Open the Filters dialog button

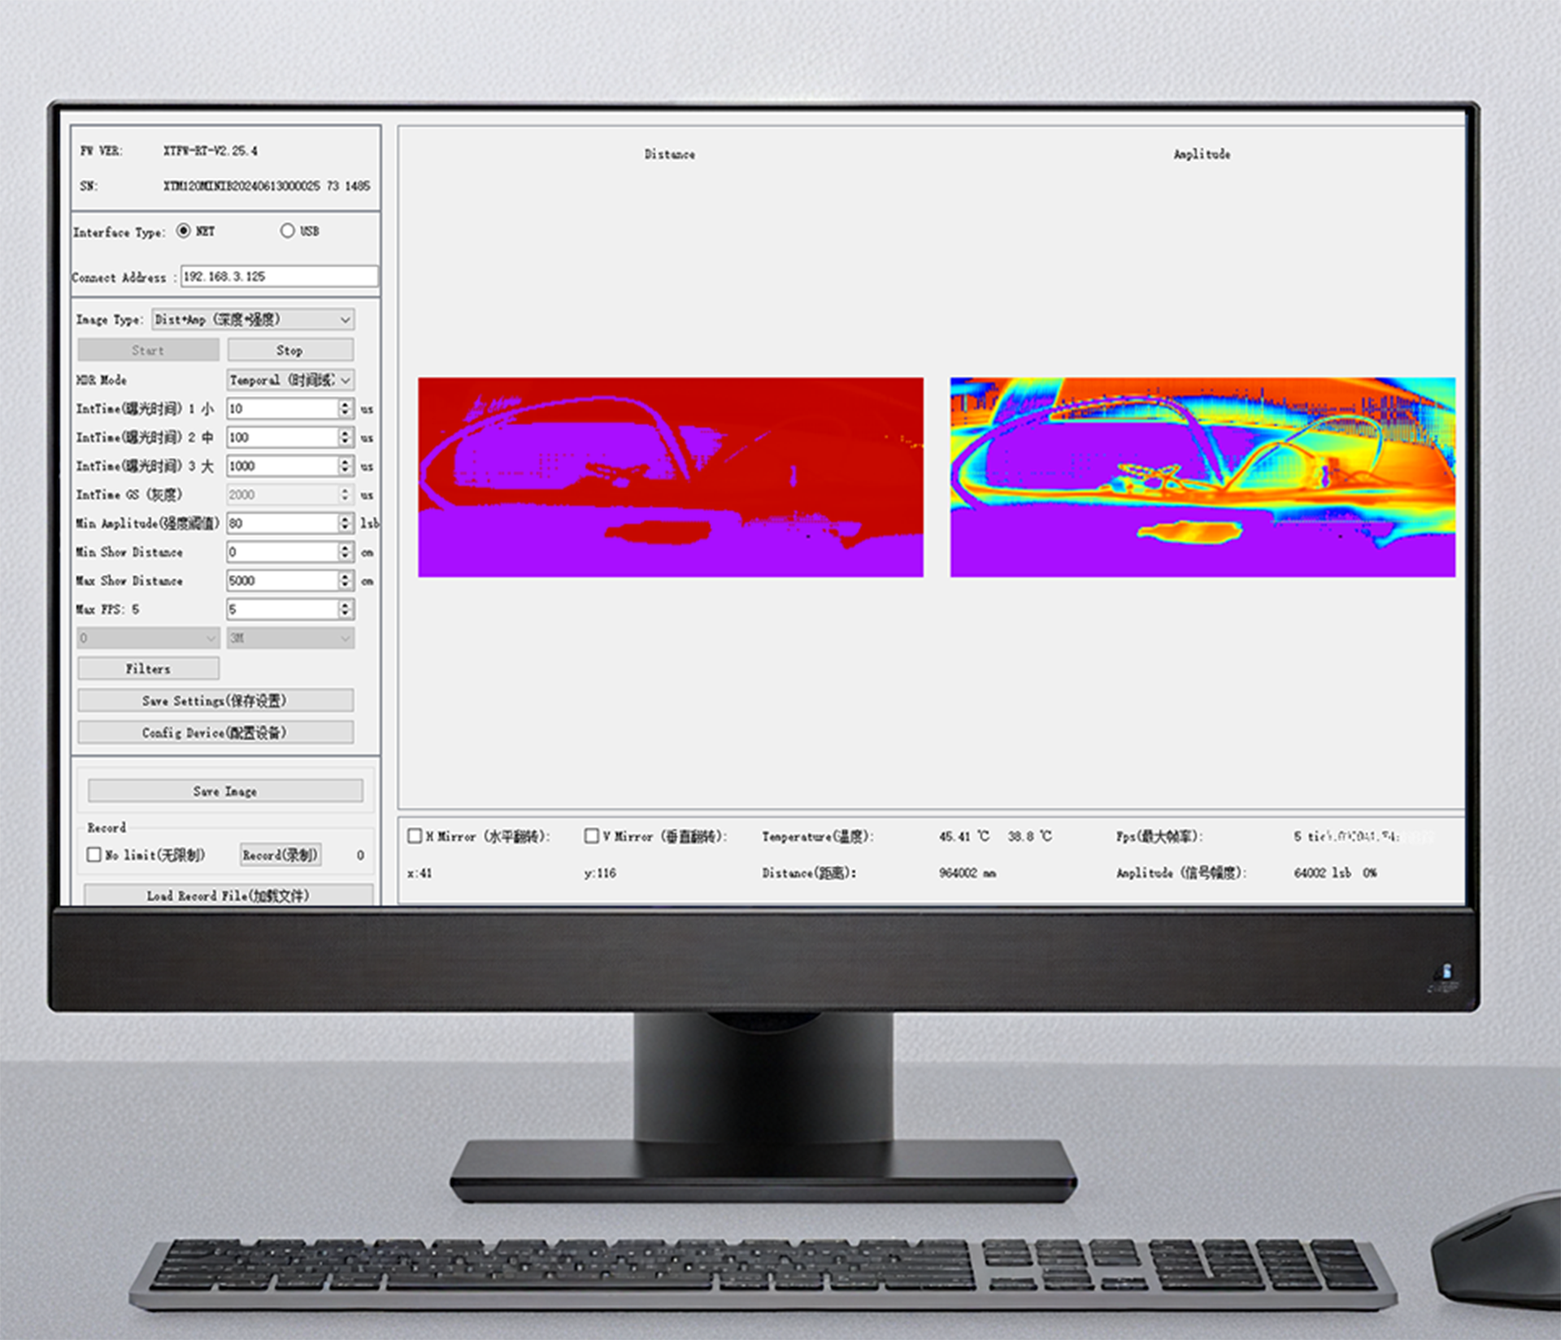coord(148,668)
